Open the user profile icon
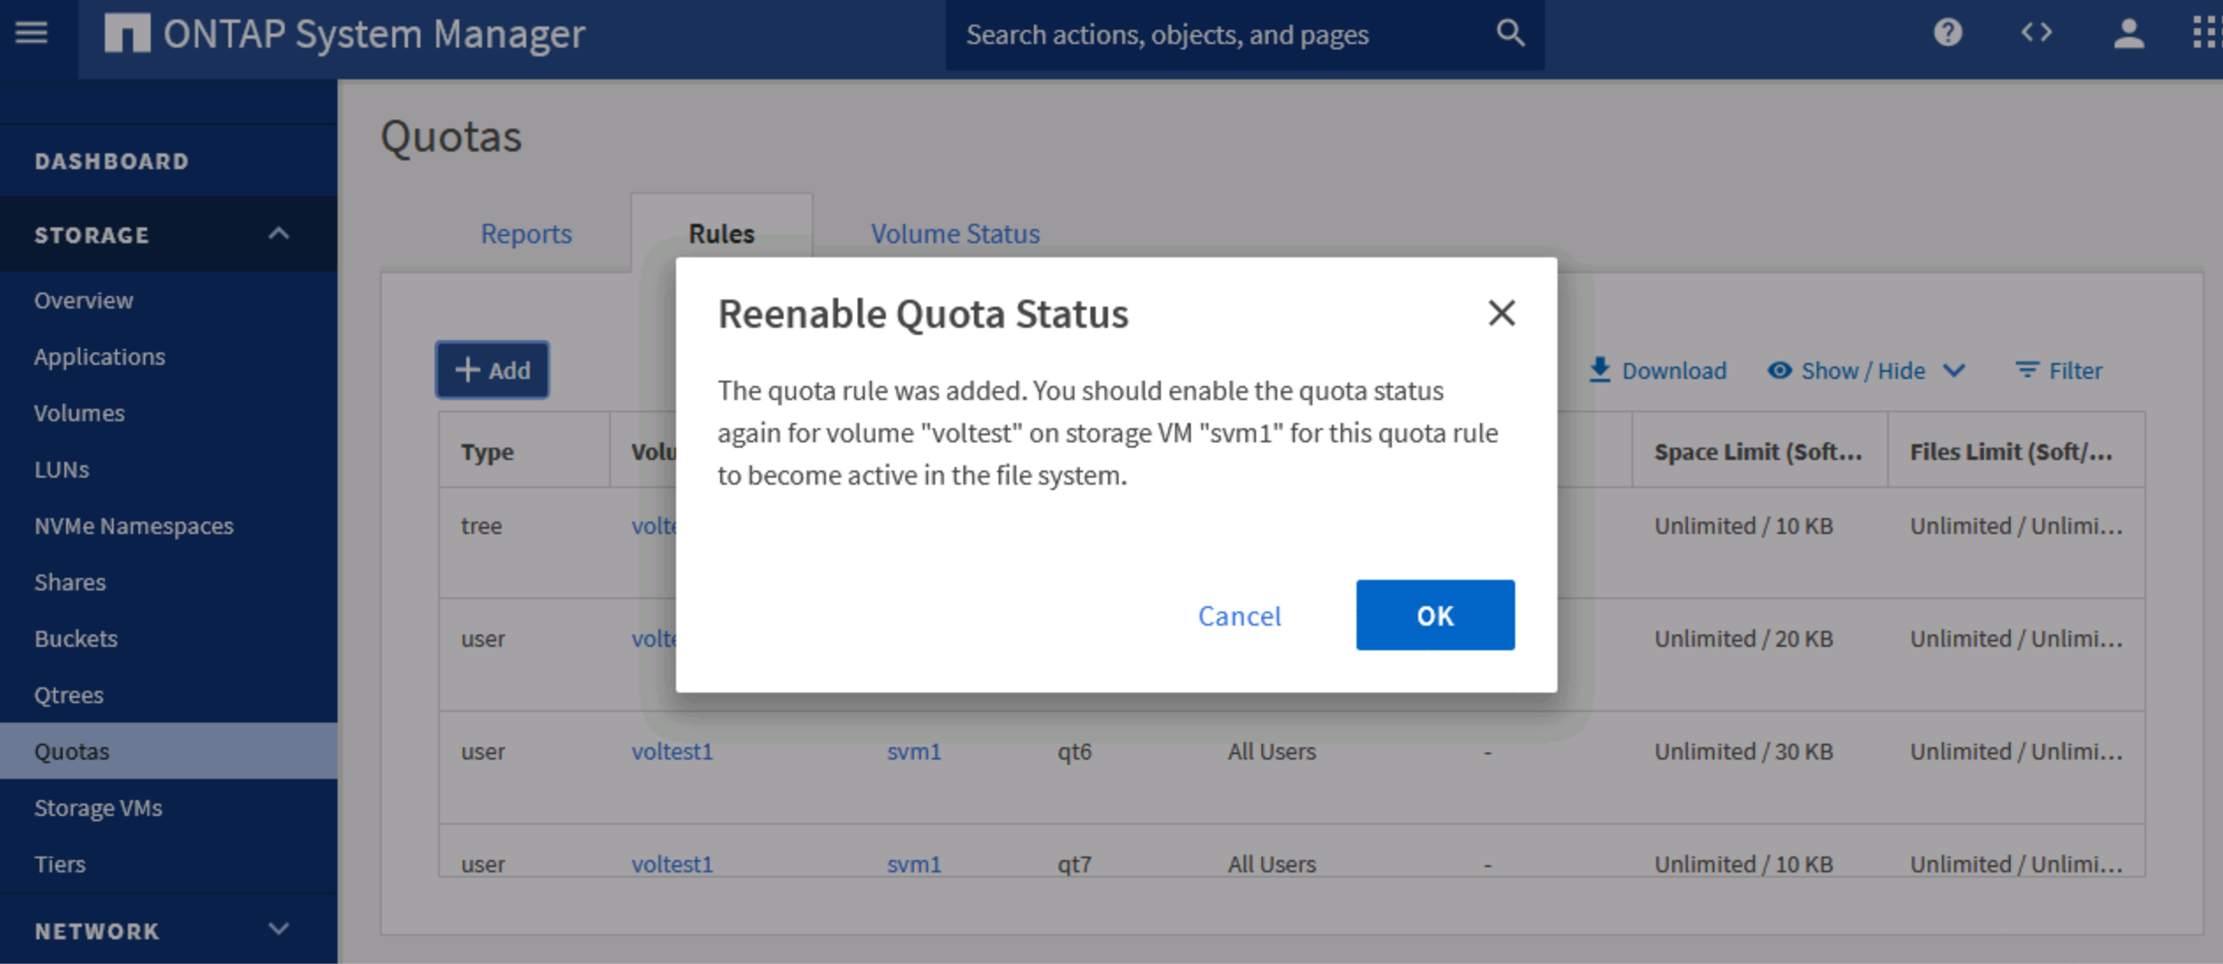2223x964 pixels. [x=2129, y=33]
